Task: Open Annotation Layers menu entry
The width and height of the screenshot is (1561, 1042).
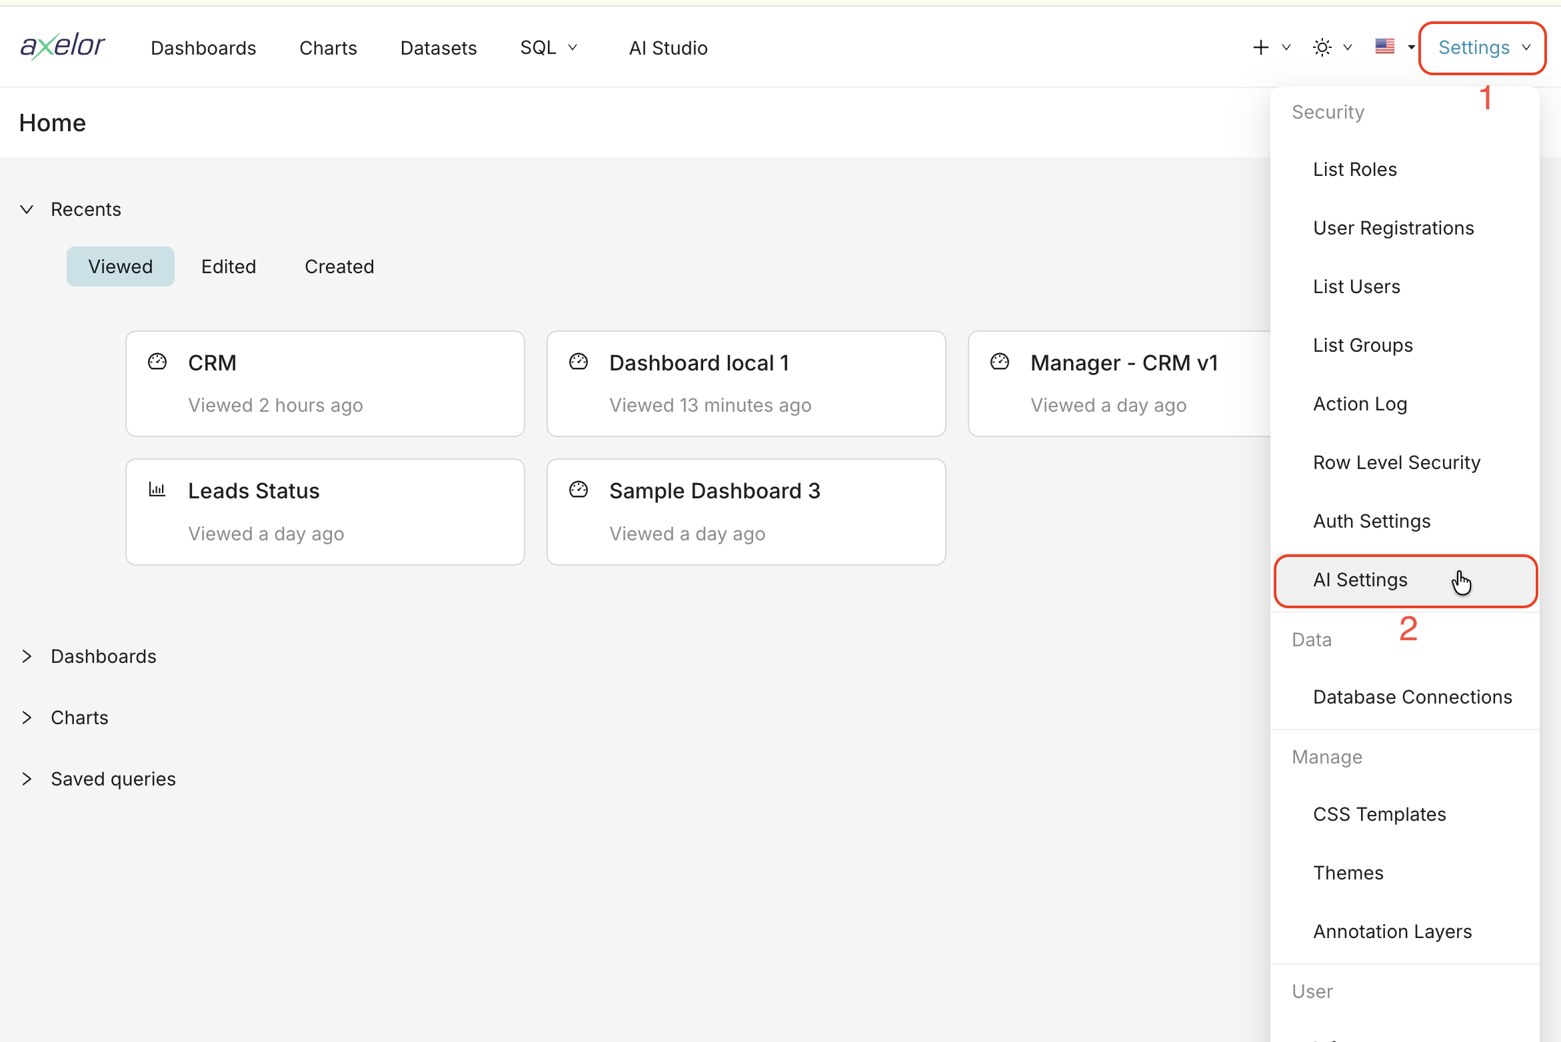Action: pyautogui.click(x=1405, y=931)
